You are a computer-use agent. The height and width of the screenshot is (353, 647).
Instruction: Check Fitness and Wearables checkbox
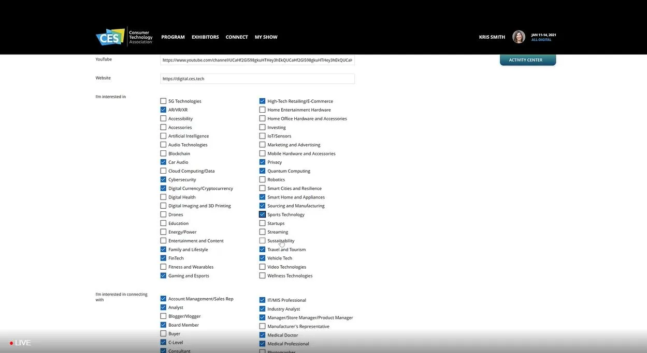(163, 267)
